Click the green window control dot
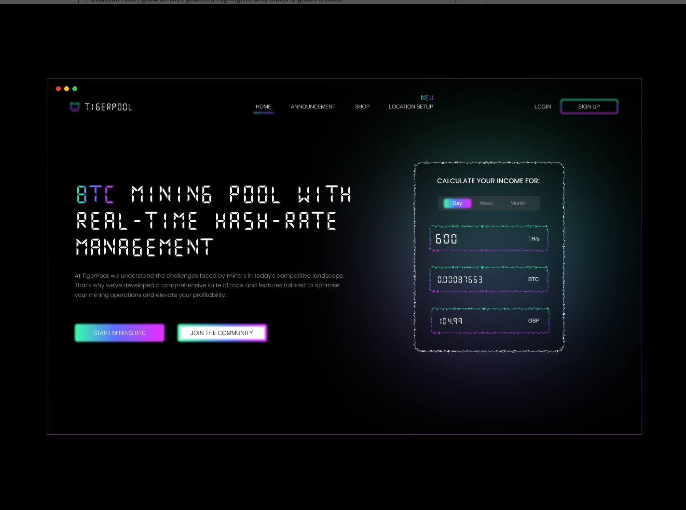The width and height of the screenshot is (686, 510). pos(75,89)
